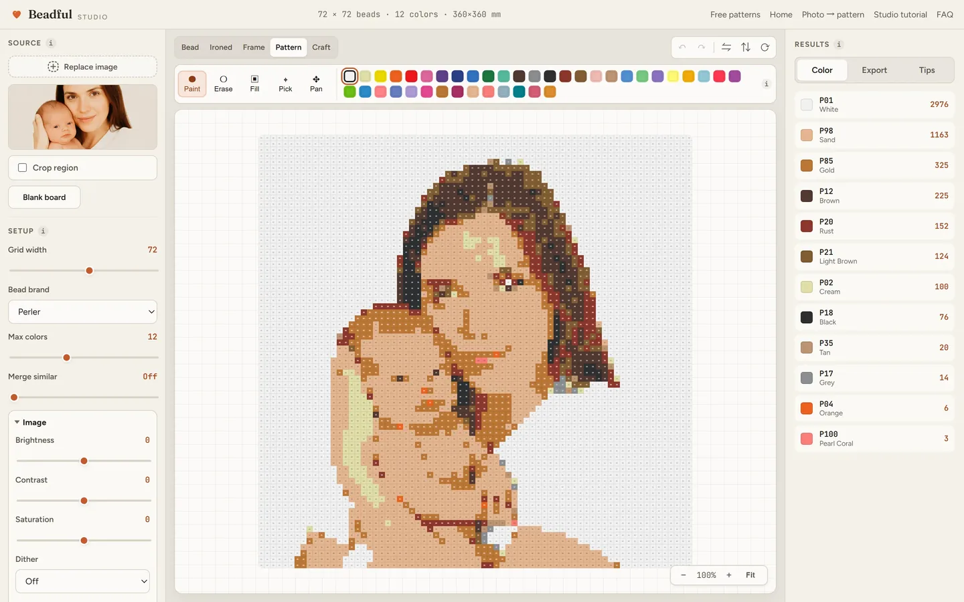Click the Fit zoom button

[x=750, y=575]
